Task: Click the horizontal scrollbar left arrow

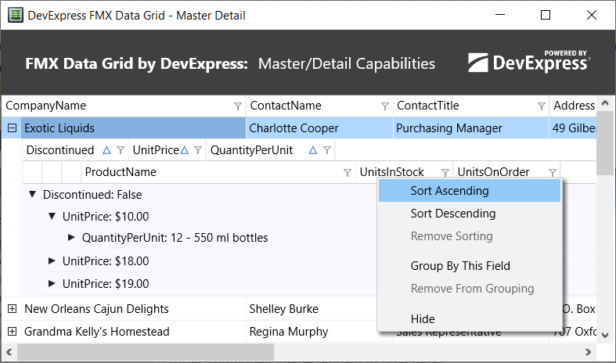Action: [9, 351]
